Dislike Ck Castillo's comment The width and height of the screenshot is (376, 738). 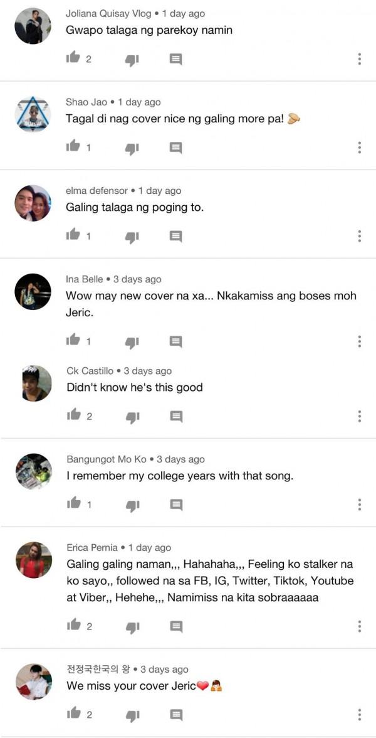click(132, 417)
